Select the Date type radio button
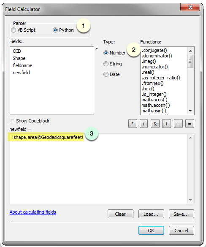206x247 pixels. click(x=111, y=74)
